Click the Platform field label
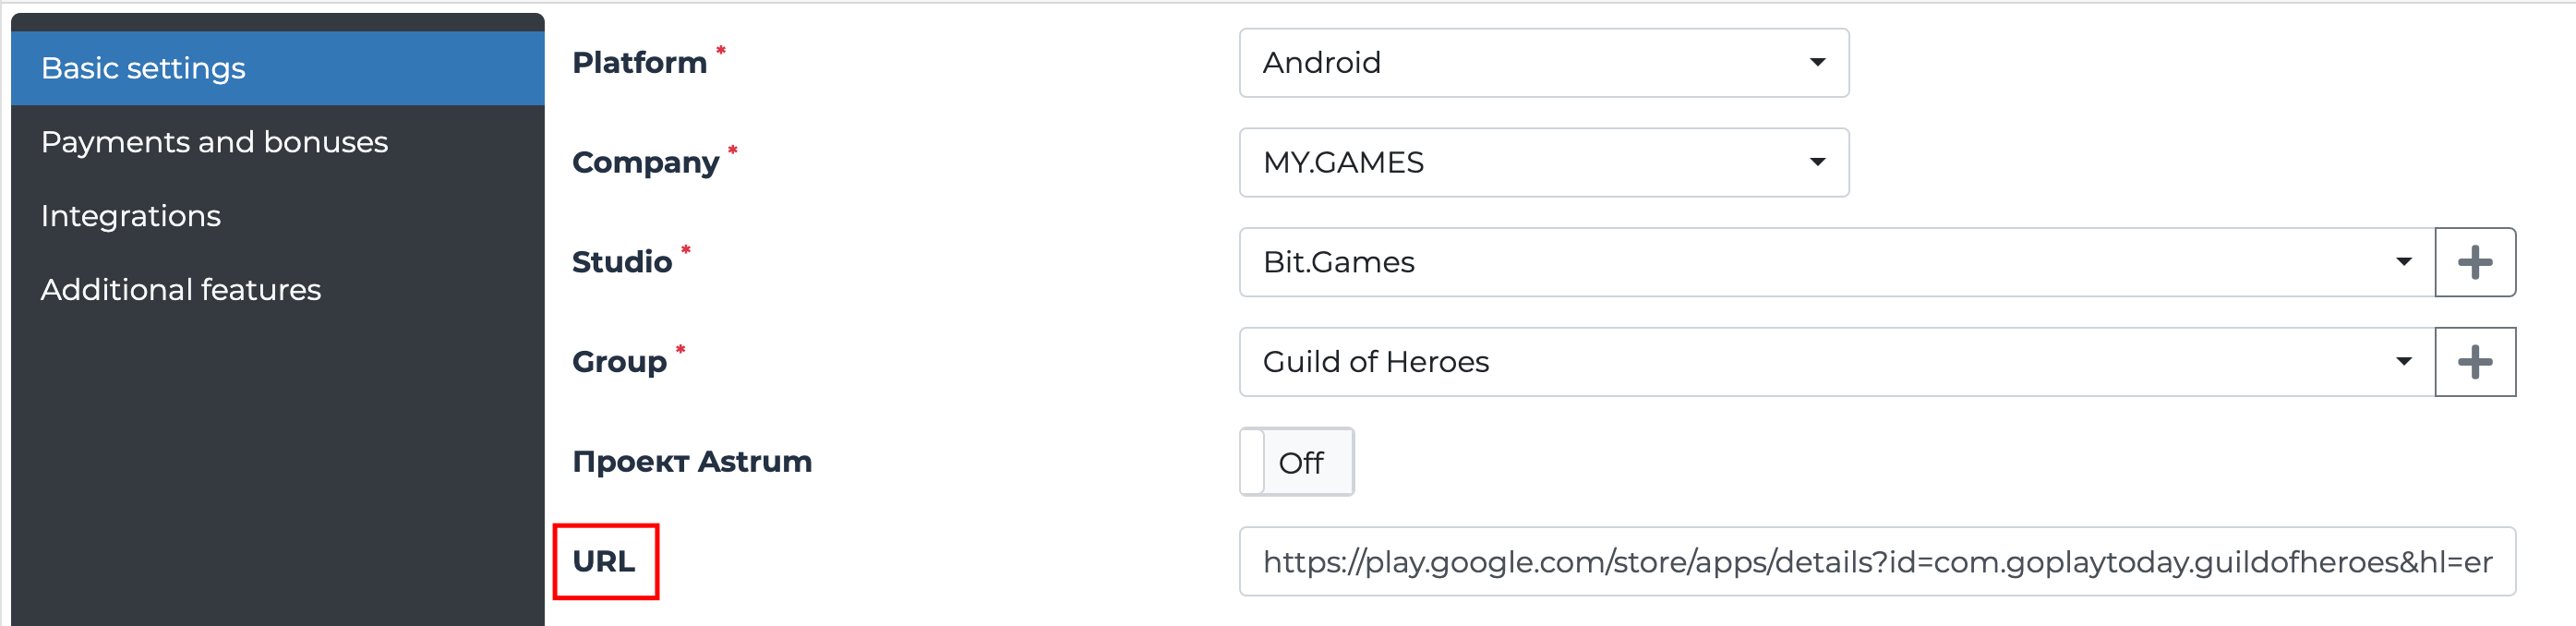 tap(639, 63)
